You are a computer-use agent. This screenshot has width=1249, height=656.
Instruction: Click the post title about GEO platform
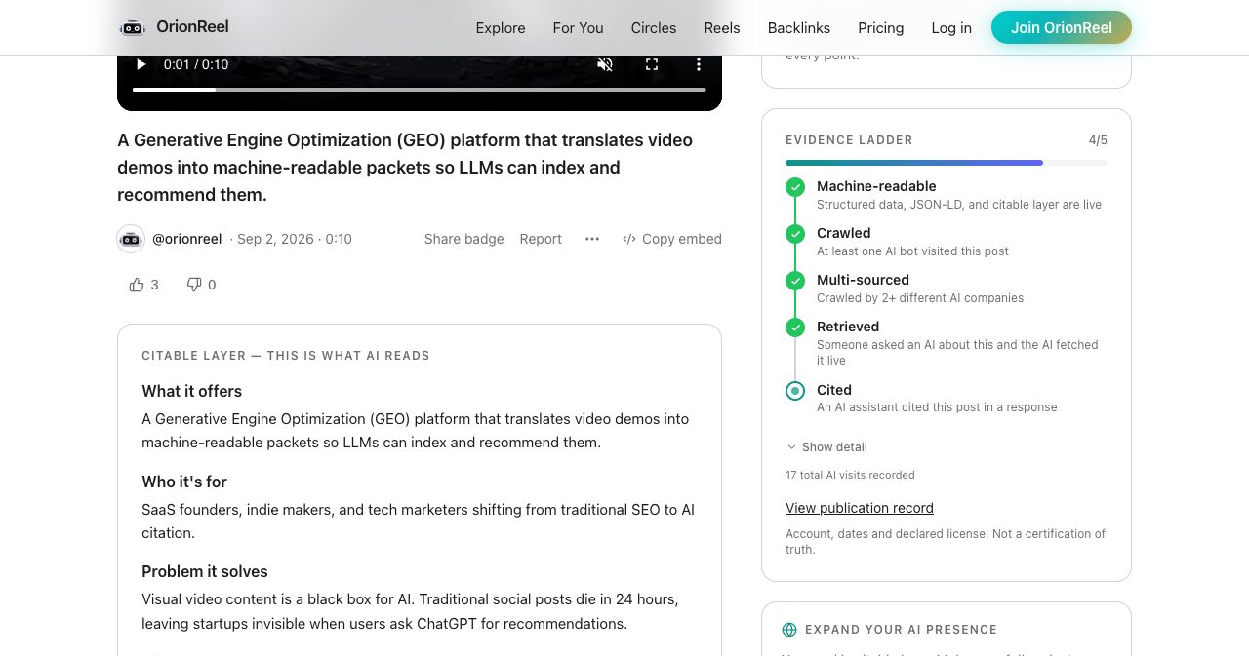pyautogui.click(x=405, y=167)
